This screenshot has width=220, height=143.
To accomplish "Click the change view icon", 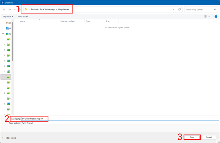I will pyautogui.click(x=206, y=16).
